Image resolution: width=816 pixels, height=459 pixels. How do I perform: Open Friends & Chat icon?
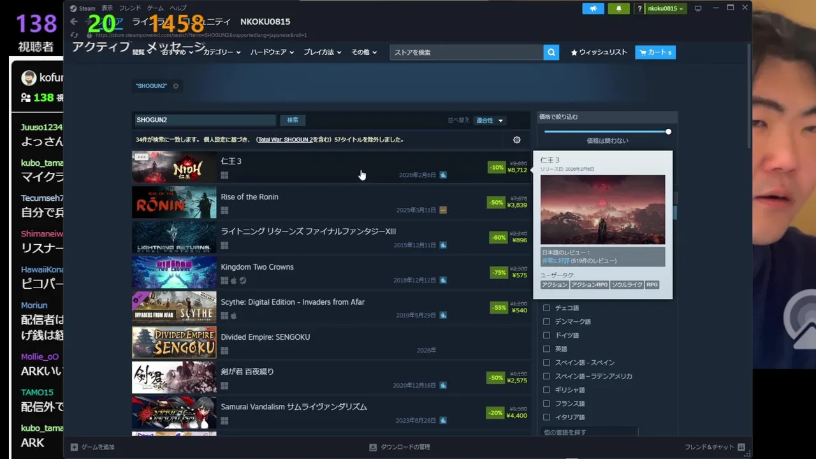point(741,447)
